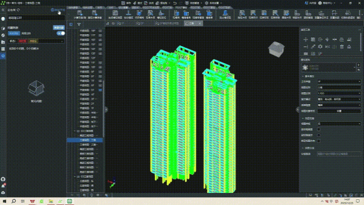This screenshot has width=364, height=205.
Task: Click the funnel filter icon above view tree
Action: (x=79, y=24)
